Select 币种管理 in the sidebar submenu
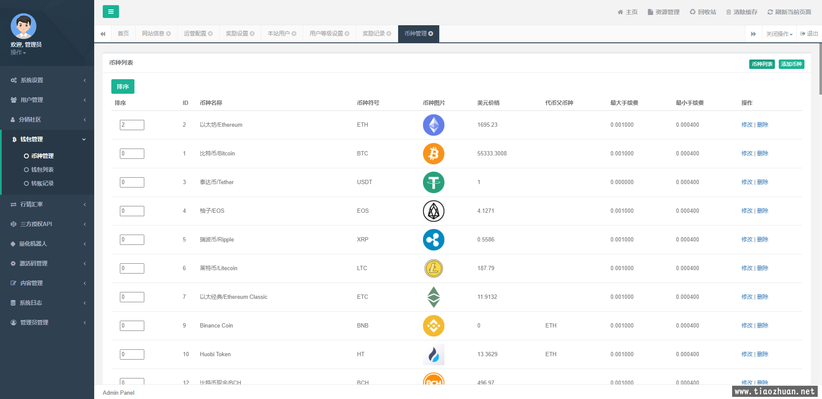Screen dimensions: 822x399 click(42, 156)
